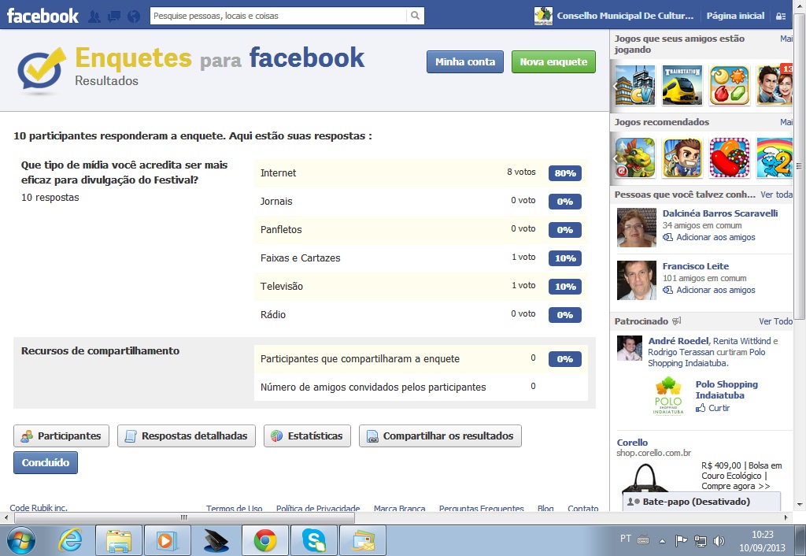Click the Televisão answer label

(281, 287)
